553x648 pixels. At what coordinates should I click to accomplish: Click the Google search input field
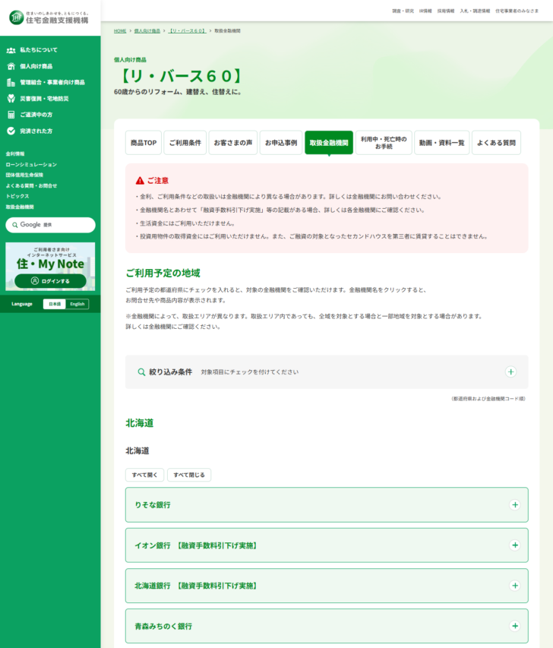point(50,225)
